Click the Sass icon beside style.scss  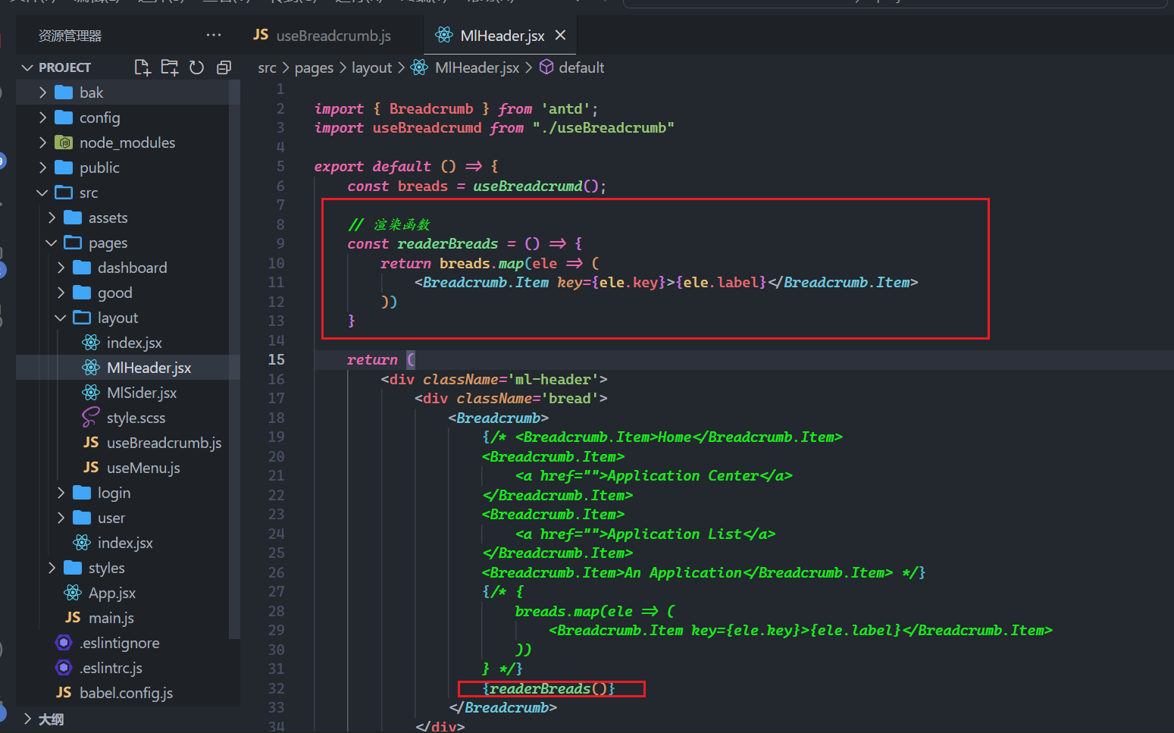coord(91,418)
